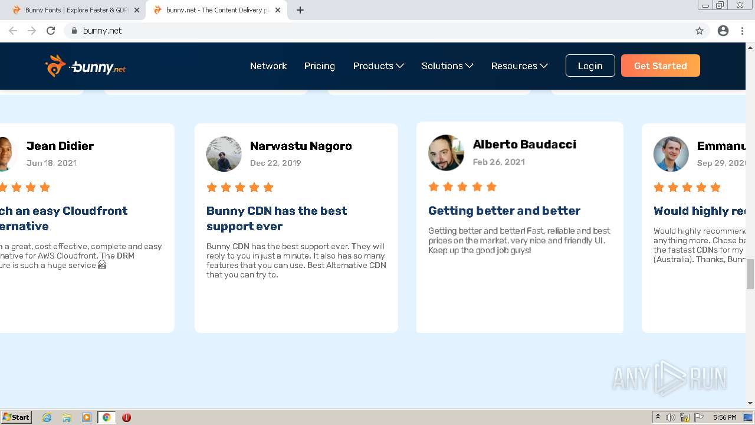
Task: Reload the current page
Action: (x=51, y=31)
